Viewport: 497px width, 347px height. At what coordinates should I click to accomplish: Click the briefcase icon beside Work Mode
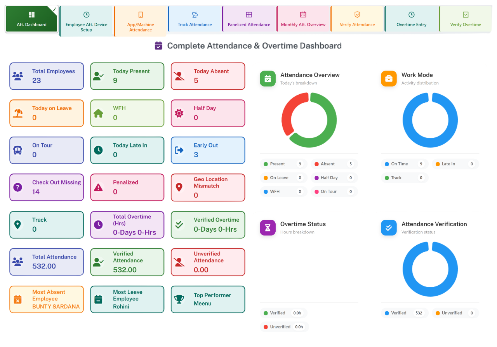[389, 79]
